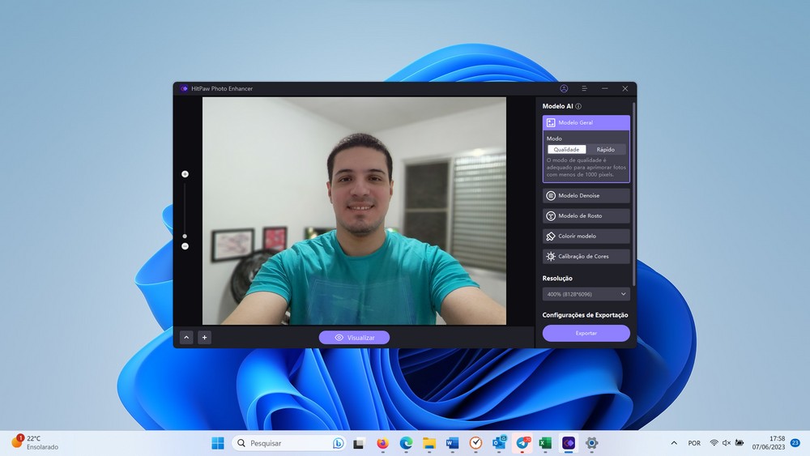Click the Visualizar preview button

(x=354, y=337)
